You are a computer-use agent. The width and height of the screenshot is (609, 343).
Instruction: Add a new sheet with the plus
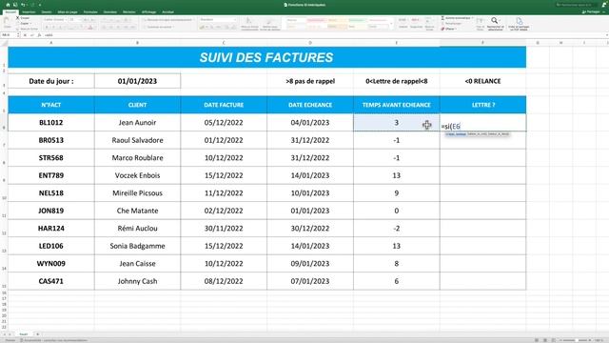click(38, 334)
